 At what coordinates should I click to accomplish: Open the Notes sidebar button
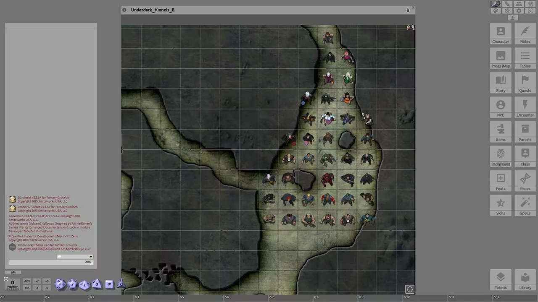coord(525,34)
